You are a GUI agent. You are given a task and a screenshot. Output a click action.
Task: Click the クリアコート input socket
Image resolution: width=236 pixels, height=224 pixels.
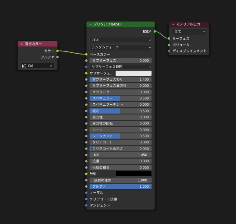point(86,142)
